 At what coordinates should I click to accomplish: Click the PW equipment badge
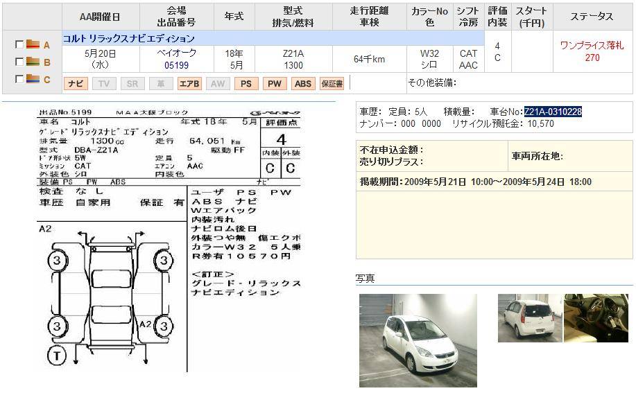click(274, 83)
